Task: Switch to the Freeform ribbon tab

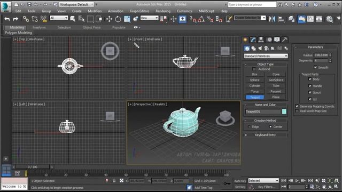Action: [39, 27]
